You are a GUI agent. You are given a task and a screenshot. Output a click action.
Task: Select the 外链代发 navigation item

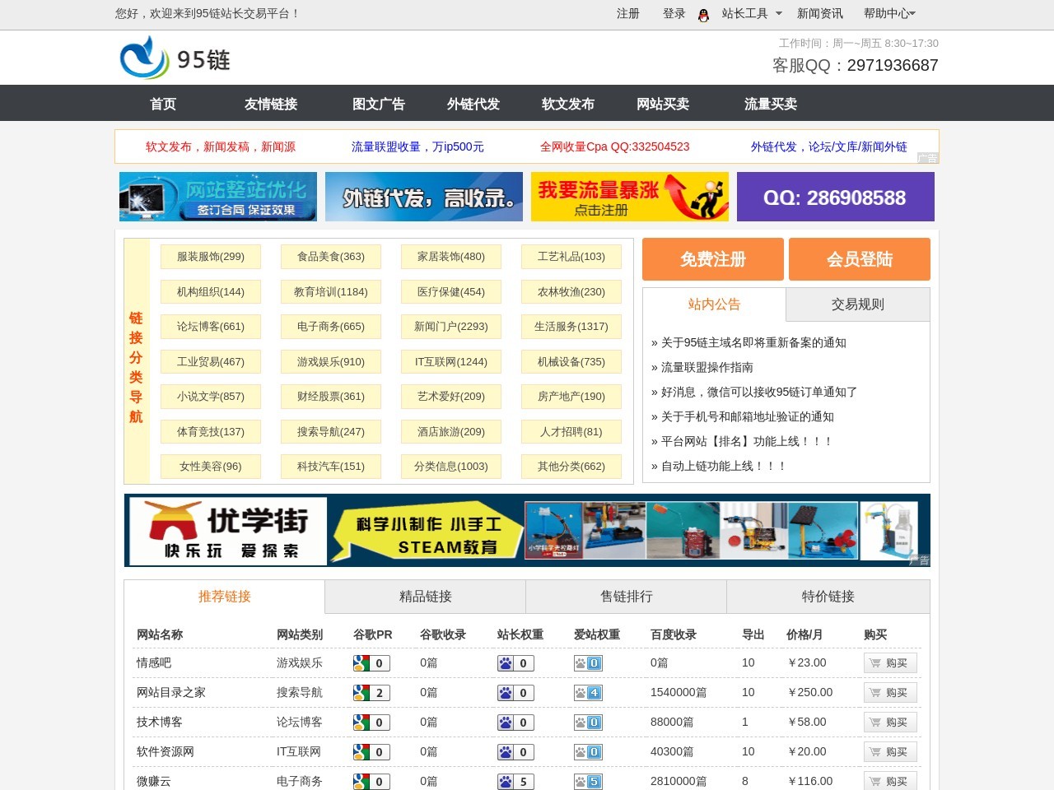tap(473, 104)
